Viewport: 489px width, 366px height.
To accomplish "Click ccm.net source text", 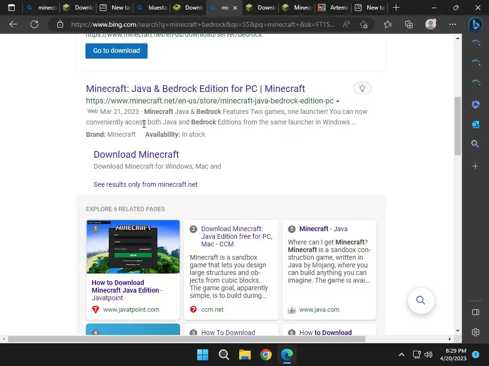I will click(212, 310).
